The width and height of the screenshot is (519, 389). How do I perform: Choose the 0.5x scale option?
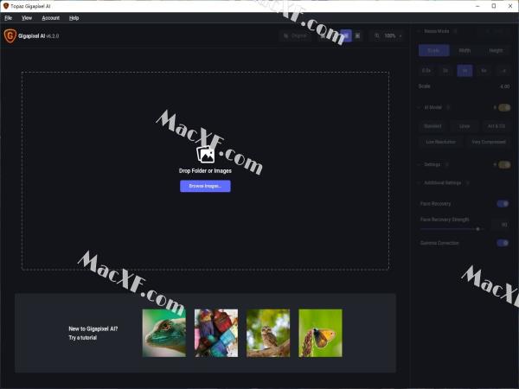point(426,71)
